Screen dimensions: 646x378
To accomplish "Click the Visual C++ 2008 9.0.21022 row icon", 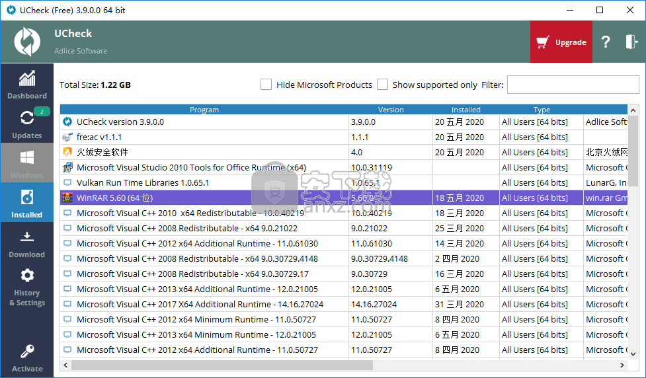I will 67,228.
